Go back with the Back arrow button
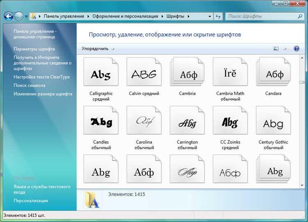This screenshot has height=222, width=308. pos(9,16)
